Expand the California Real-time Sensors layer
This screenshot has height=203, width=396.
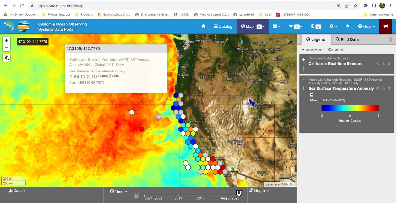(x=304, y=59)
